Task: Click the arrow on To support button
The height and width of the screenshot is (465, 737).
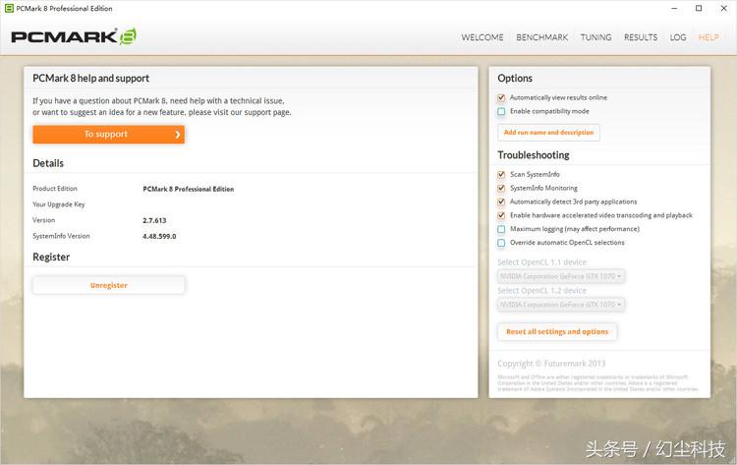Action: point(178,135)
